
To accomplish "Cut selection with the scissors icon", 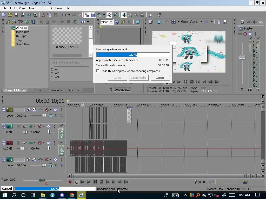I will [43, 15].
